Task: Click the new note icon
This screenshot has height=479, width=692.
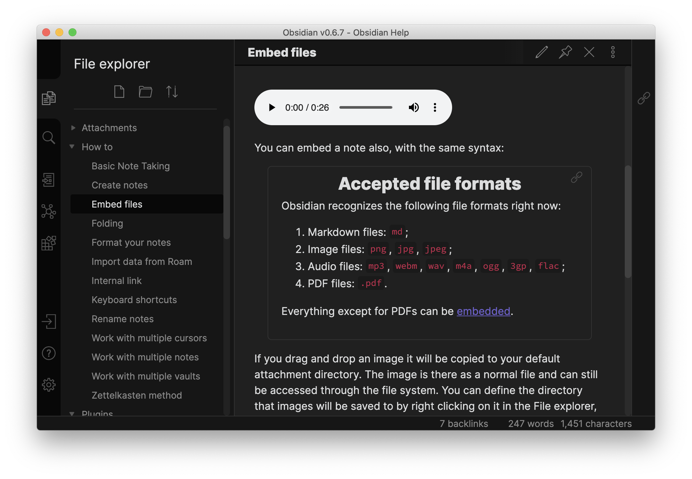Action: [119, 92]
